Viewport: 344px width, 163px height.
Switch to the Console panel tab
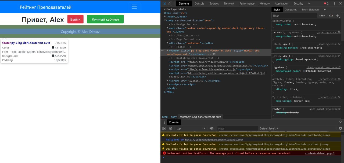click(199, 3)
